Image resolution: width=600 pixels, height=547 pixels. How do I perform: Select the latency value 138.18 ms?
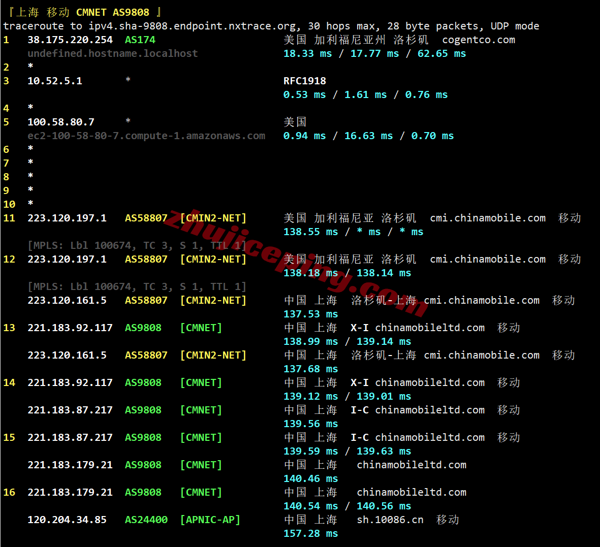311,273
